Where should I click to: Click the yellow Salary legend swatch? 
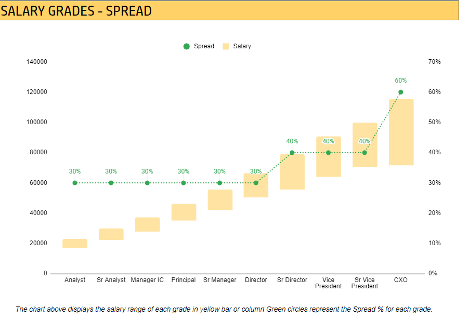(226, 46)
